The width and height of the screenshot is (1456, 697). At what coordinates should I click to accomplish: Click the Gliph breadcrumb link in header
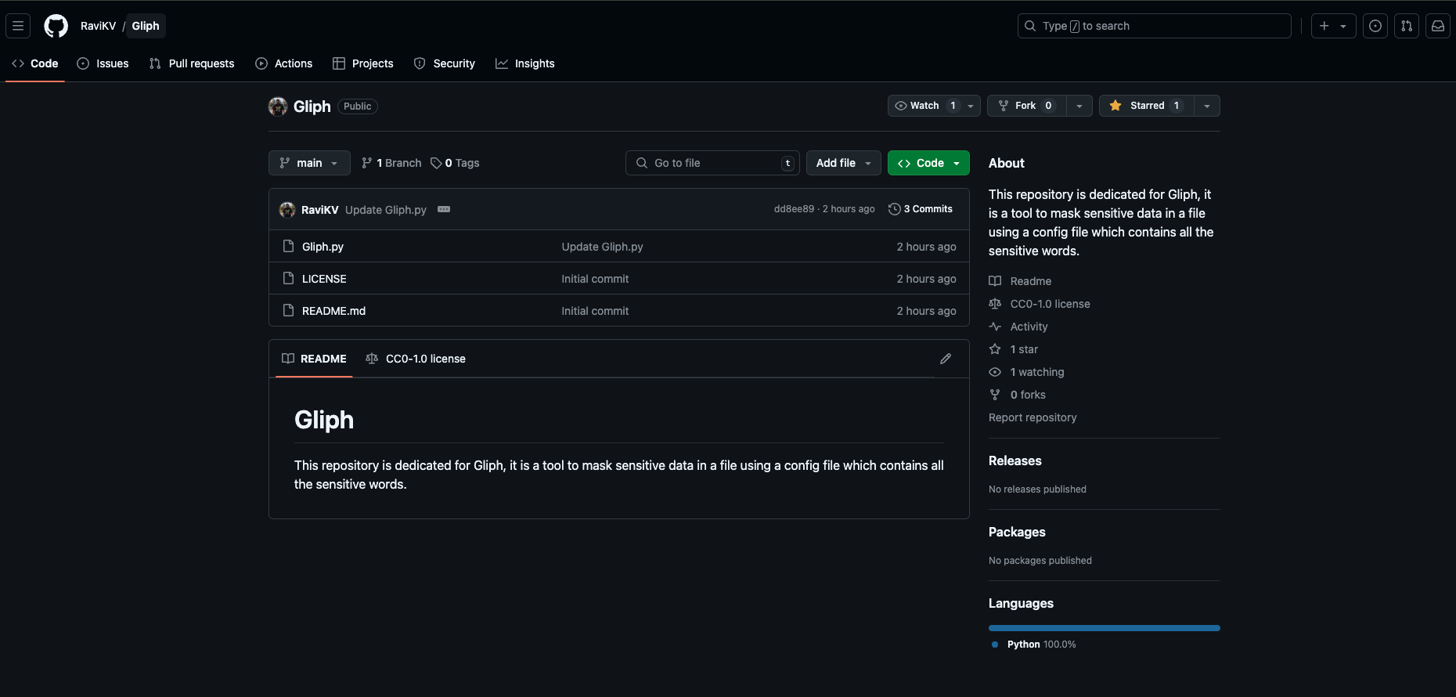click(146, 26)
